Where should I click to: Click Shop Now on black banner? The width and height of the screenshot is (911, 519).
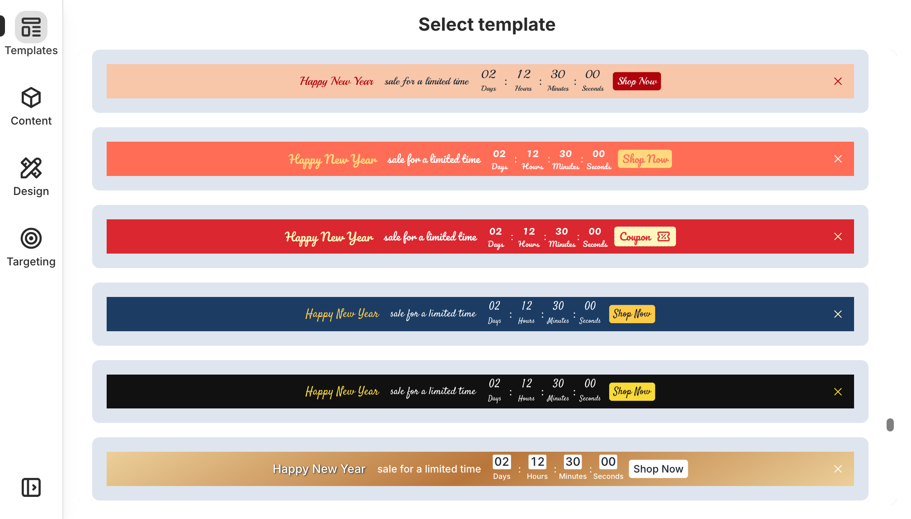coord(632,392)
